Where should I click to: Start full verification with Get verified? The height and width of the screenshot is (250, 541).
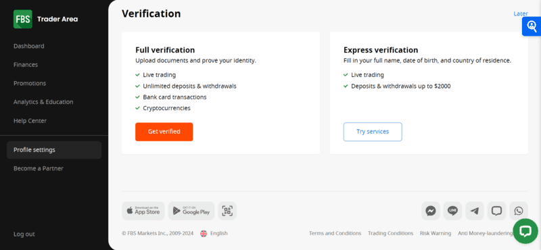point(164,132)
